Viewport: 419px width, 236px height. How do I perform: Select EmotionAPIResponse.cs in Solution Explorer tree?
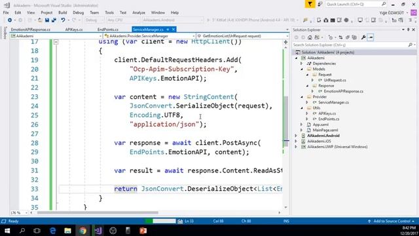click(343, 91)
